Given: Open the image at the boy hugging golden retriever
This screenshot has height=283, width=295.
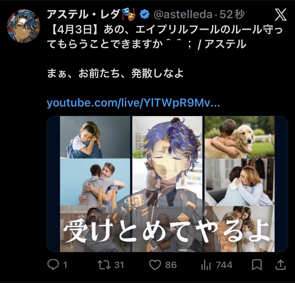Looking at the screenshot, I should pyautogui.click(x=240, y=137).
